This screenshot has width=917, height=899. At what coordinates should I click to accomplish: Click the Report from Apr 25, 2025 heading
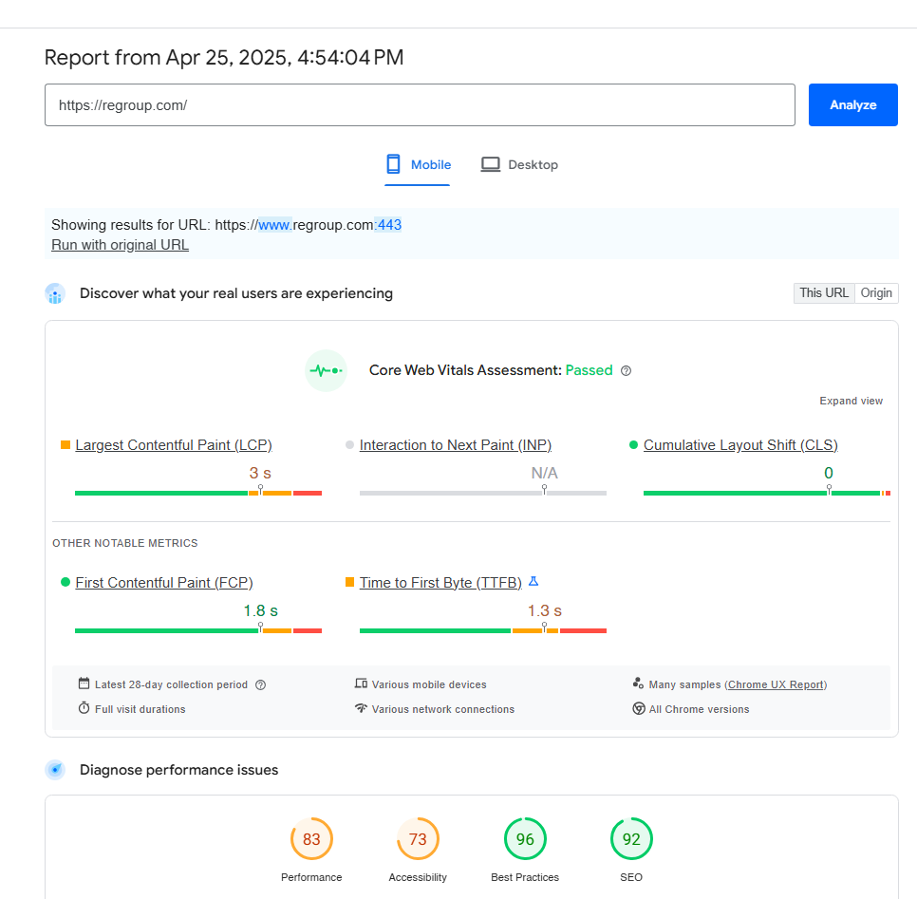click(x=224, y=57)
